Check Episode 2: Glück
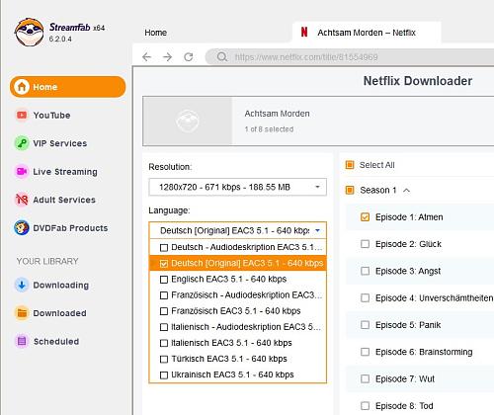The image size is (494, 415). pyautogui.click(x=365, y=244)
